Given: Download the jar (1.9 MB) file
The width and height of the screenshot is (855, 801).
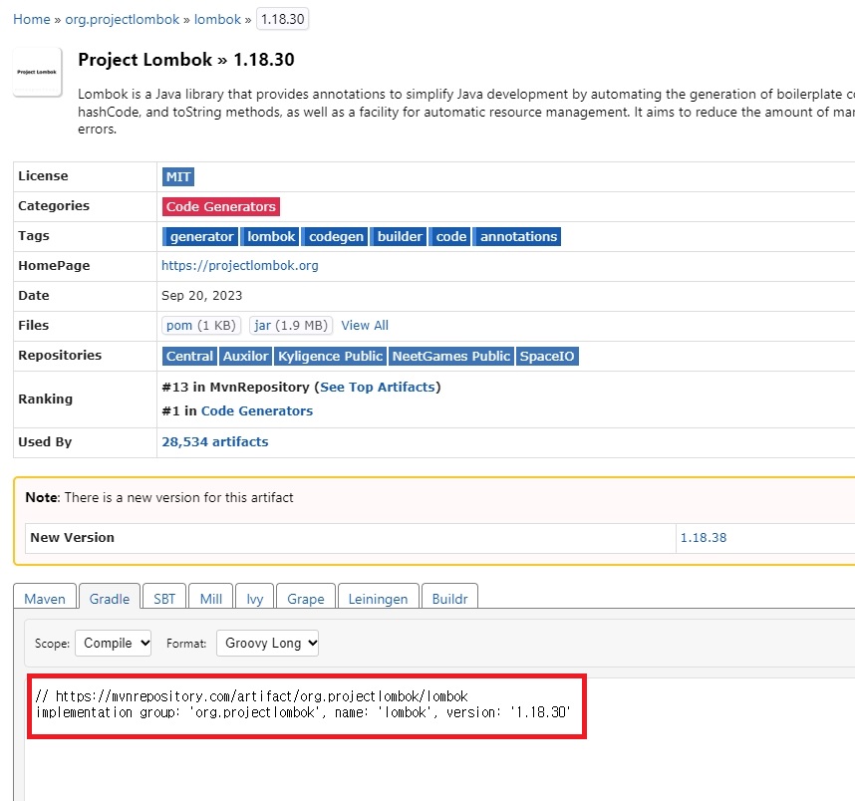Looking at the screenshot, I should (291, 326).
